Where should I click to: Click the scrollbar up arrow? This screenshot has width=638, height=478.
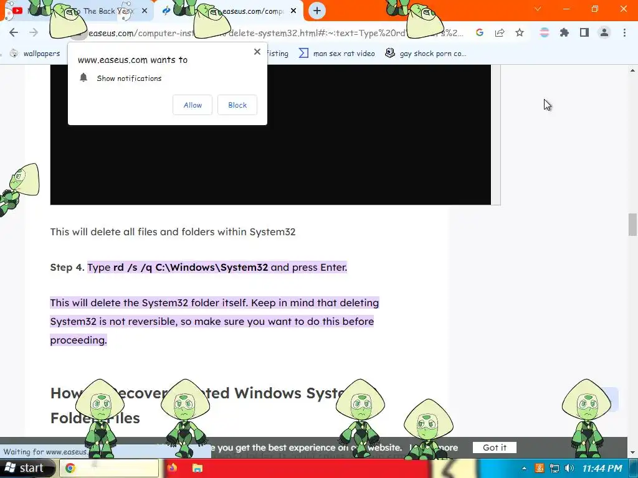click(632, 70)
